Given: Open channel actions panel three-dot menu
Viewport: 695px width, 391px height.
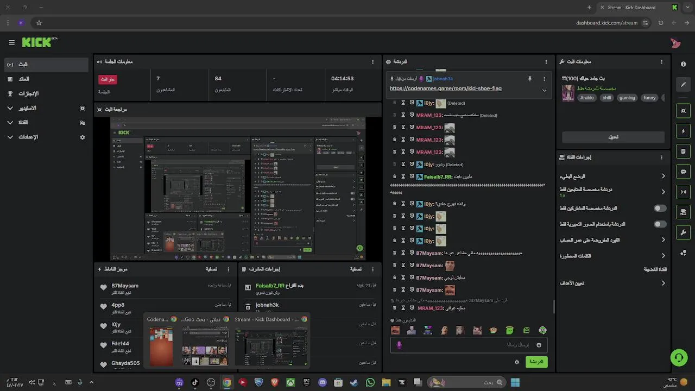Looking at the screenshot, I should click(661, 157).
